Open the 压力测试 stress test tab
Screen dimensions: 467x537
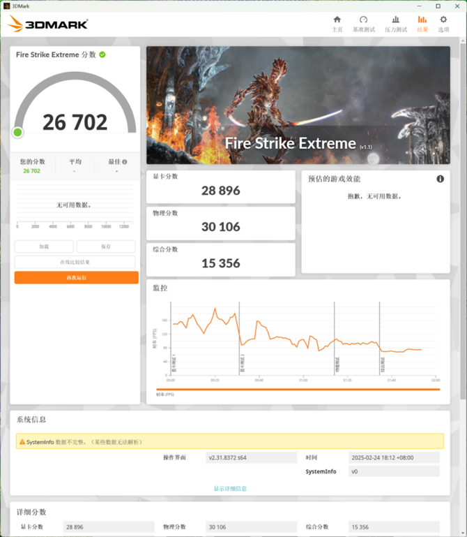(396, 24)
